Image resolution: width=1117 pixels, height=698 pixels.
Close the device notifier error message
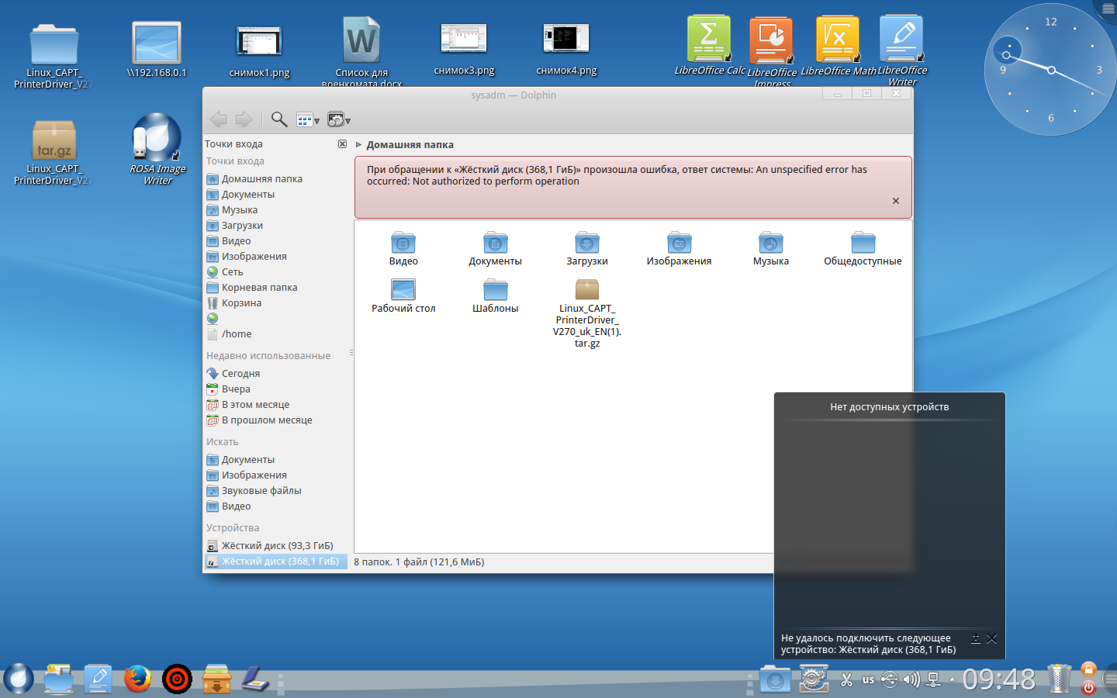991,639
